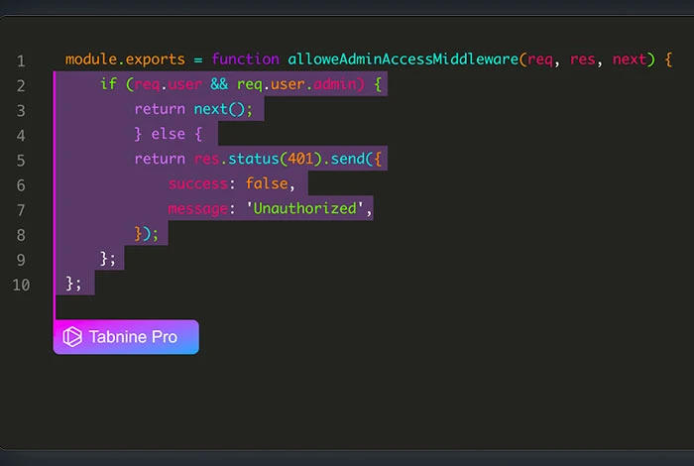Viewport: 694px width, 466px height.
Task: Click line number 4 in gutter
Action: point(21,135)
